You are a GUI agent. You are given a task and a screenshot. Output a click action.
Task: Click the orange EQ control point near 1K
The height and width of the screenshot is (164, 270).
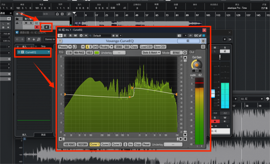tap(130, 97)
